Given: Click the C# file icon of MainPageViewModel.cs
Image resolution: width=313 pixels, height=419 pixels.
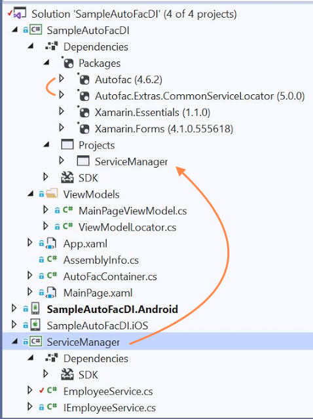Looking at the screenshot, I should point(67,210).
